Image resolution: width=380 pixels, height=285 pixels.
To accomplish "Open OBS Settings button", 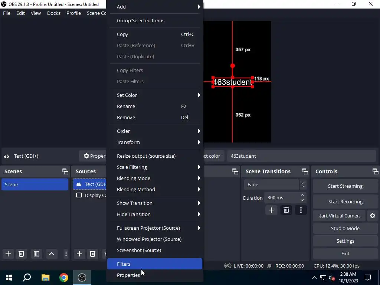I will [345, 241].
